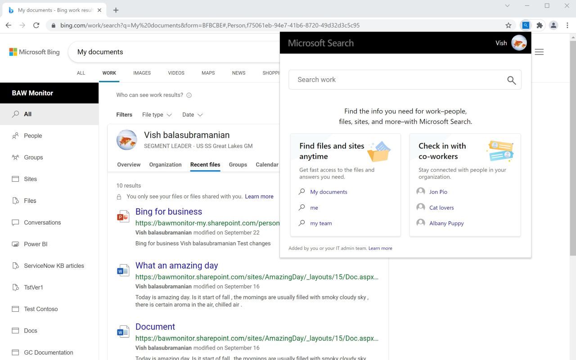576x360 pixels.
Task: Click the 'my team' search suggestion
Action: [321, 223]
